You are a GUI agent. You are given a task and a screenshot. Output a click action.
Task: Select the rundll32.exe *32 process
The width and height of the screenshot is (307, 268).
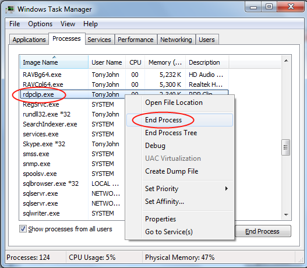pos(47,114)
